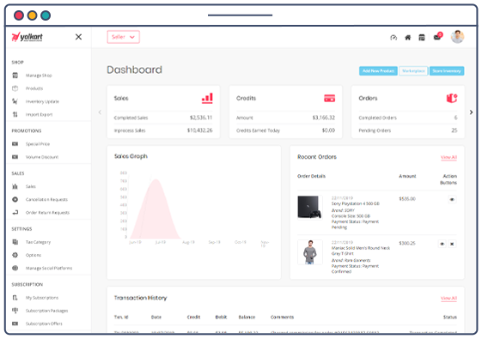The width and height of the screenshot is (482, 339).
Task: Open Products menu item
Action: click(x=34, y=88)
